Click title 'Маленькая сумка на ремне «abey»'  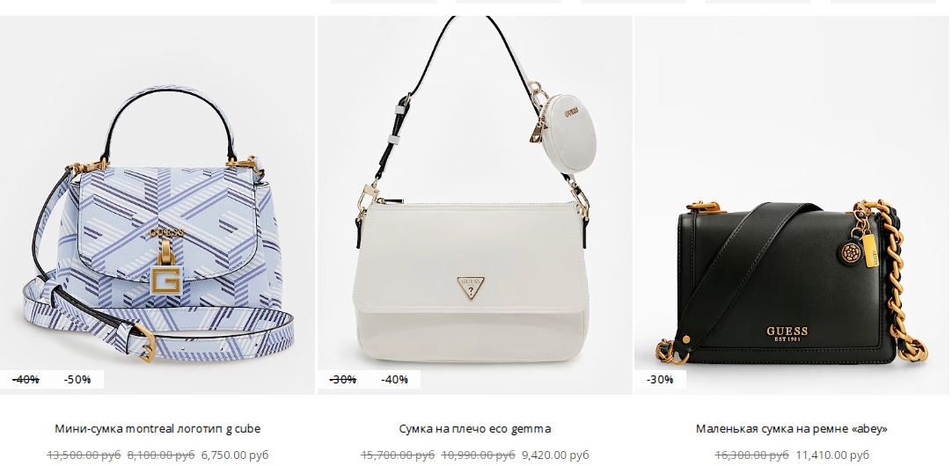tap(792, 428)
